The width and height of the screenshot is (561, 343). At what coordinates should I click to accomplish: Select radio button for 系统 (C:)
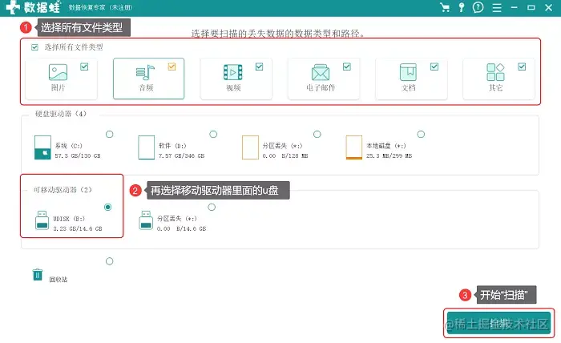coord(110,134)
